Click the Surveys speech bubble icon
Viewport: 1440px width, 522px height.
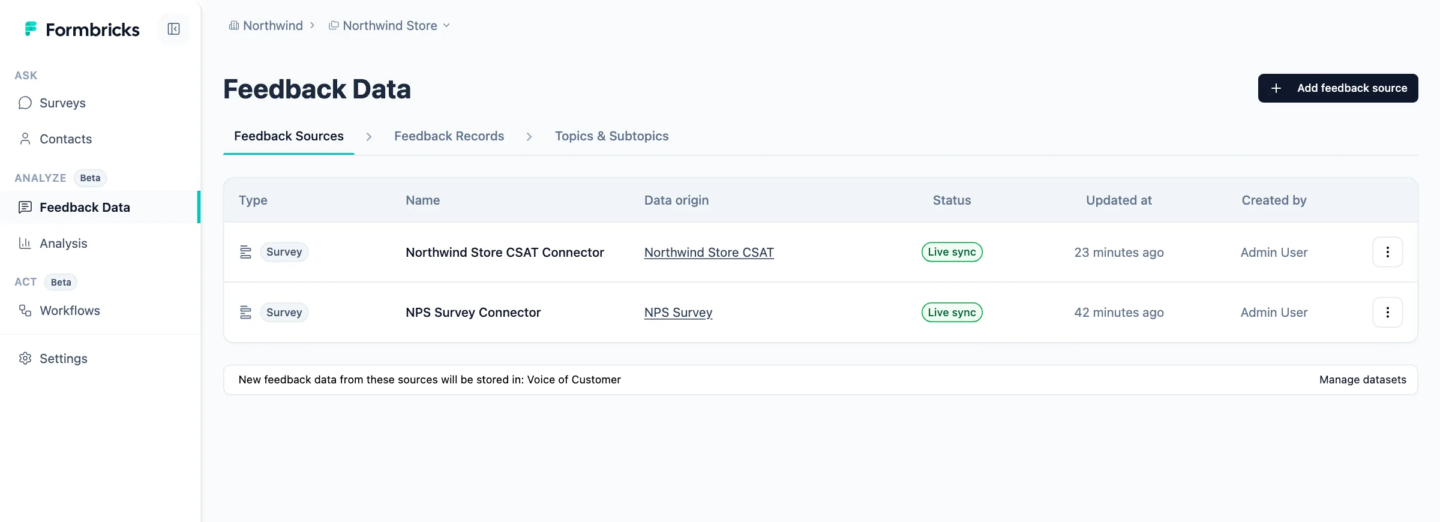tap(25, 103)
